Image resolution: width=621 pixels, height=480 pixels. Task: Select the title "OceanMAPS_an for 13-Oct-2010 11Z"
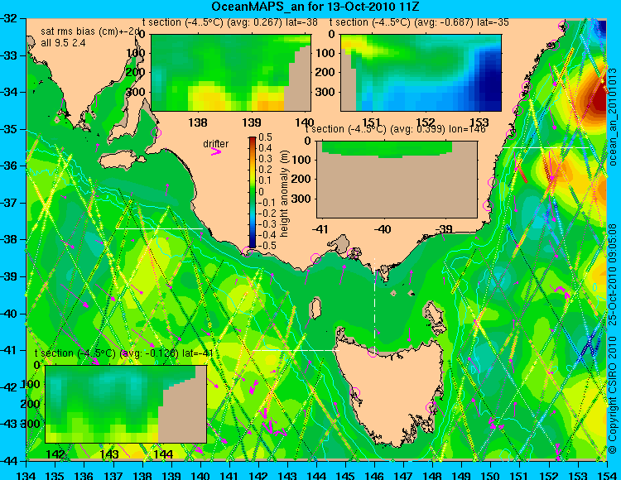(315, 7)
